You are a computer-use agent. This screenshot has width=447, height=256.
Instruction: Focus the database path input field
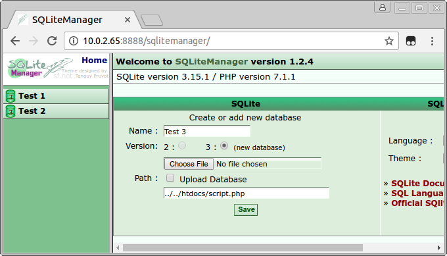click(x=247, y=193)
